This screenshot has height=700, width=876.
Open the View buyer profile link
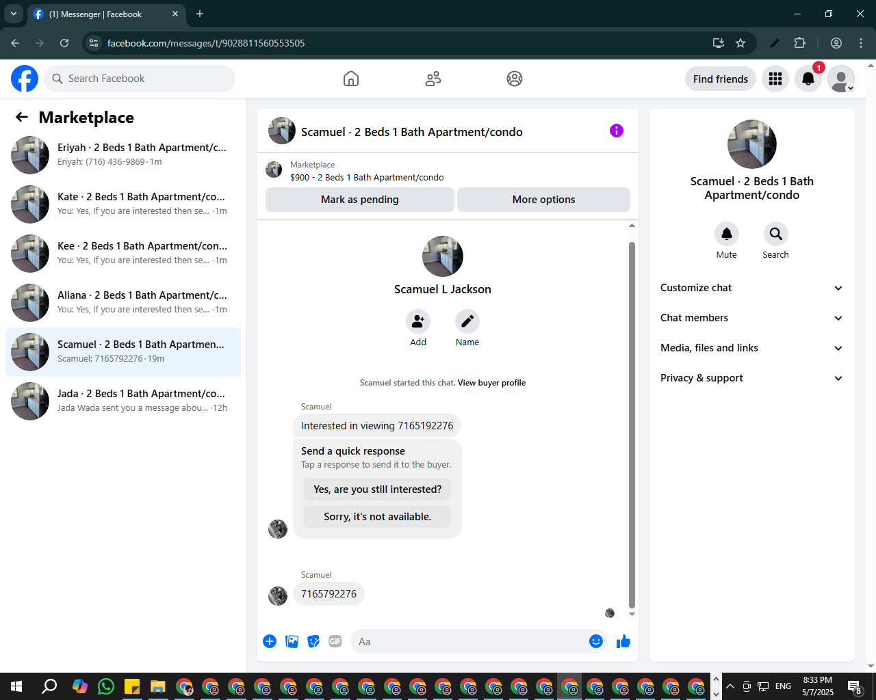491,383
